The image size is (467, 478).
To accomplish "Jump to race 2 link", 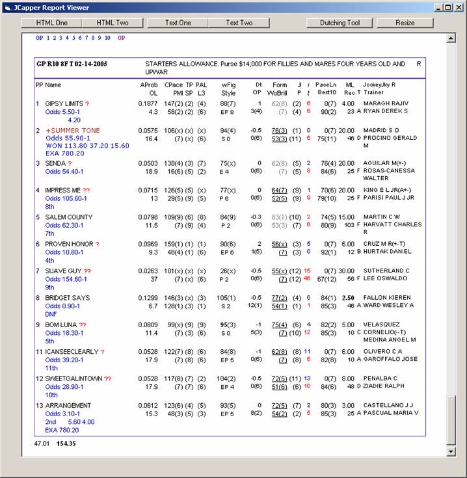I will (54, 38).
